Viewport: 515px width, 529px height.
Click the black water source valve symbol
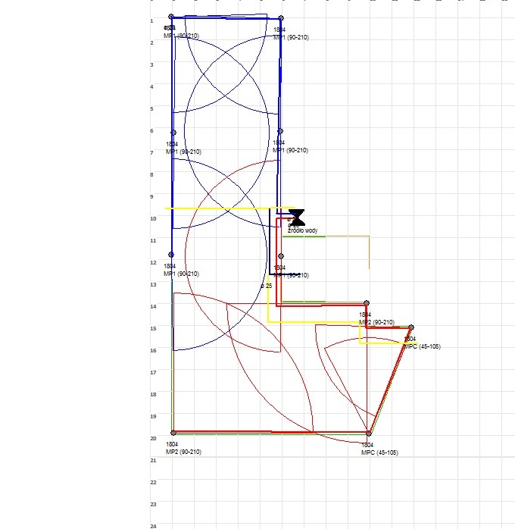coord(297,217)
